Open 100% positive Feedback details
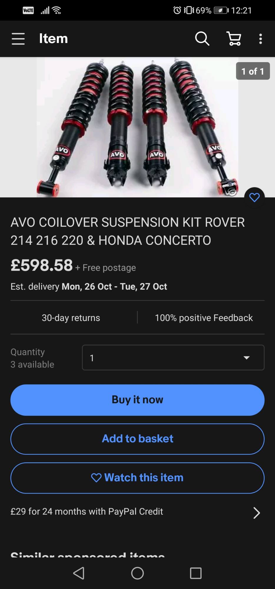Image resolution: width=275 pixels, height=589 pixels. point(204,318)
